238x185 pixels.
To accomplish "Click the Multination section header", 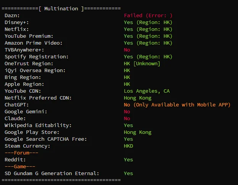I will point(61,9).
